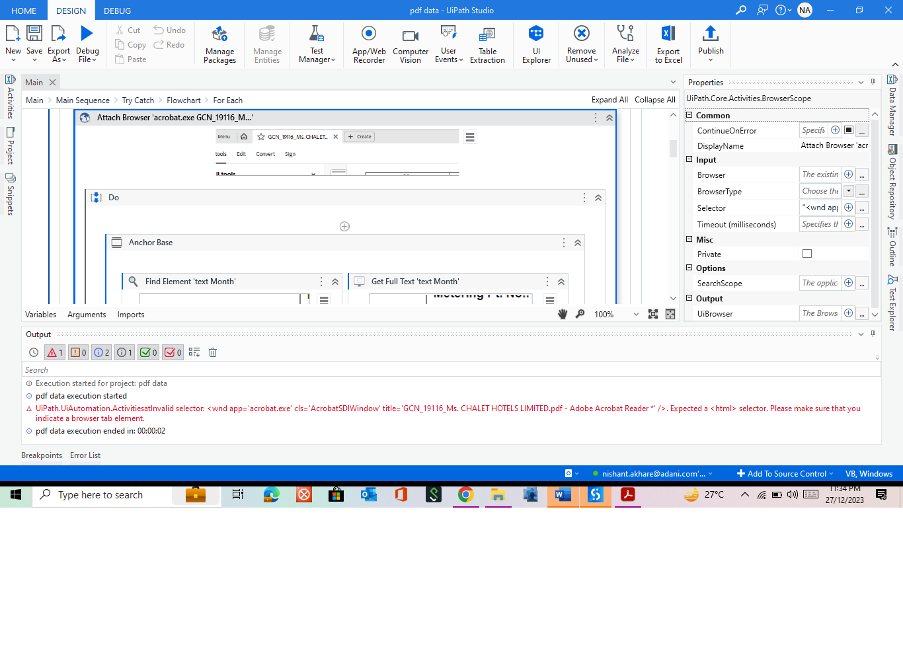Open the Snippets side panel
Viewport: 903px width, 657px height.
tap(11, 194)
